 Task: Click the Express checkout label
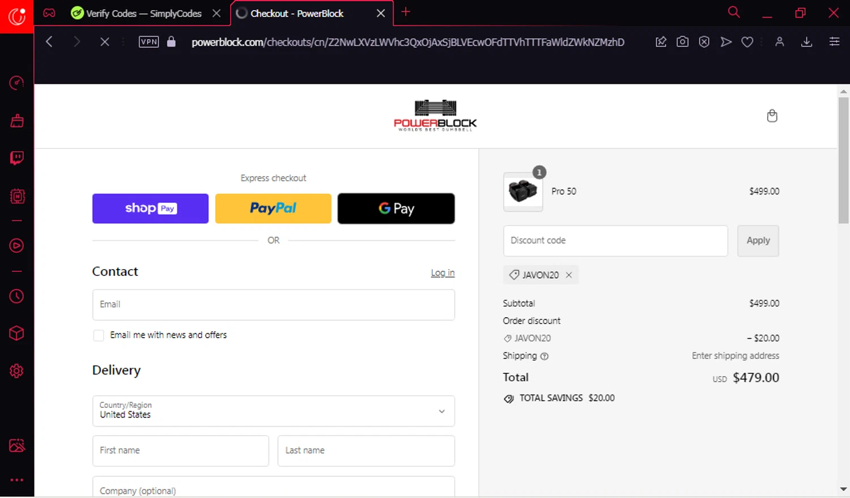[273, 178]
